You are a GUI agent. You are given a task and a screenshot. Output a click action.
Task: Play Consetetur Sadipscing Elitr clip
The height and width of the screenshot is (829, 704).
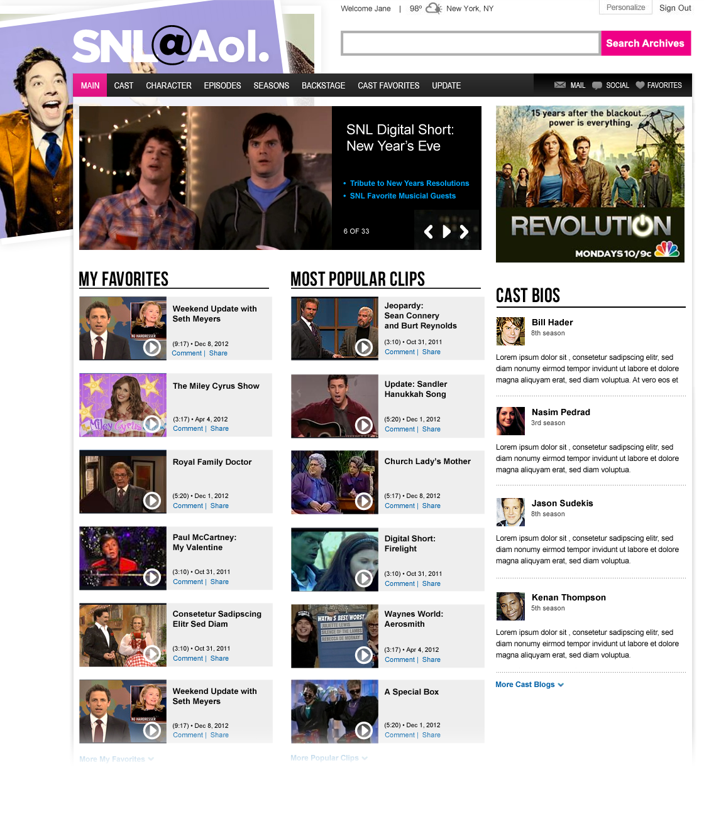(152, 654)
